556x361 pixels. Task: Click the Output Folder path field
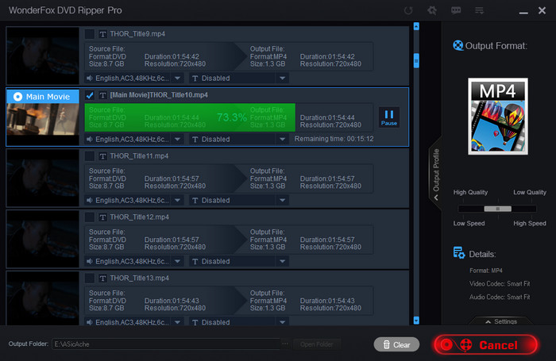[167, 344]
